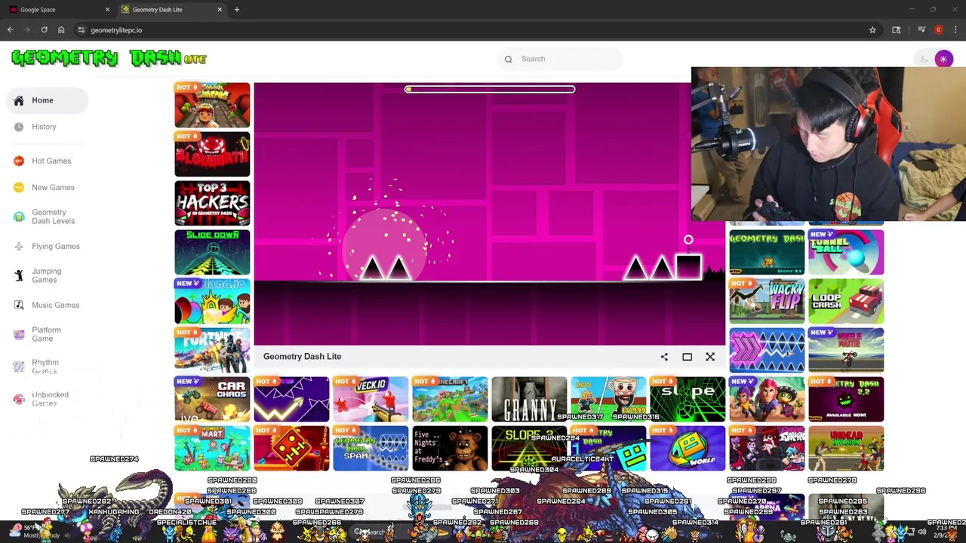Open the Wacky Flip game
Viewport: 966px width, 543px height.
click(767, 301)
